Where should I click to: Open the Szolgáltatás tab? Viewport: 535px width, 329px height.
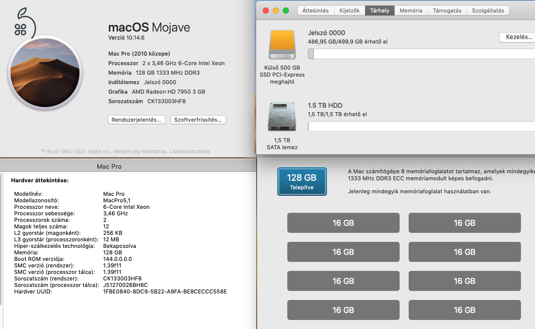(x=487, y=11)
